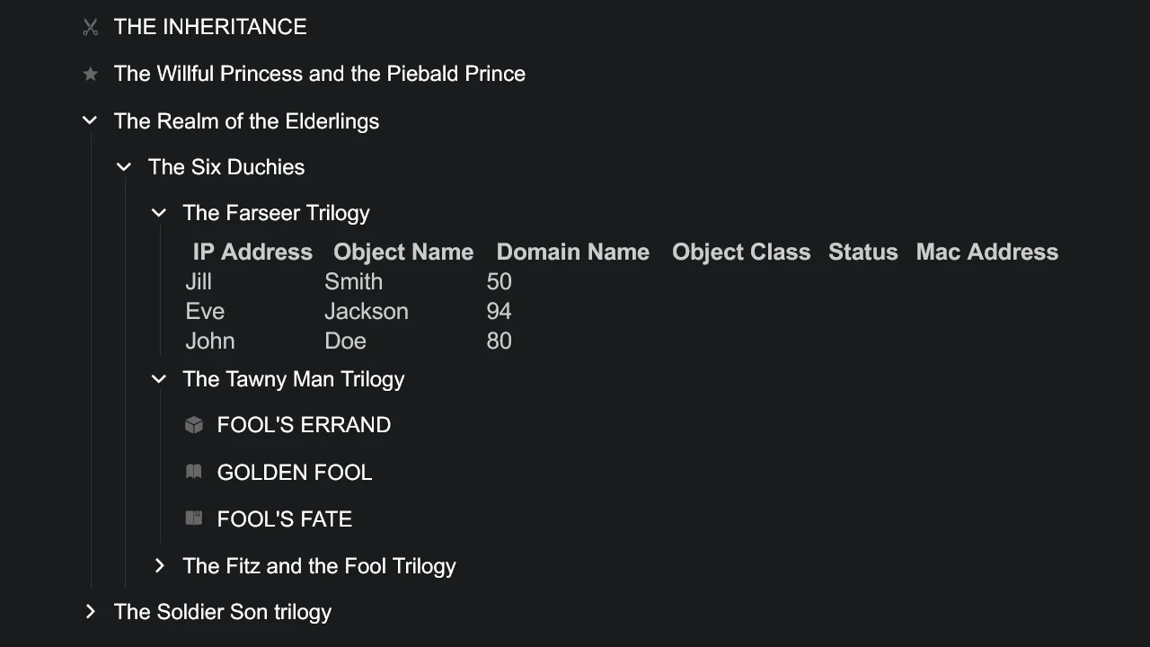Screen dimensions: 1150x647
Task: Select the Object Class column header
Action: 741,252
